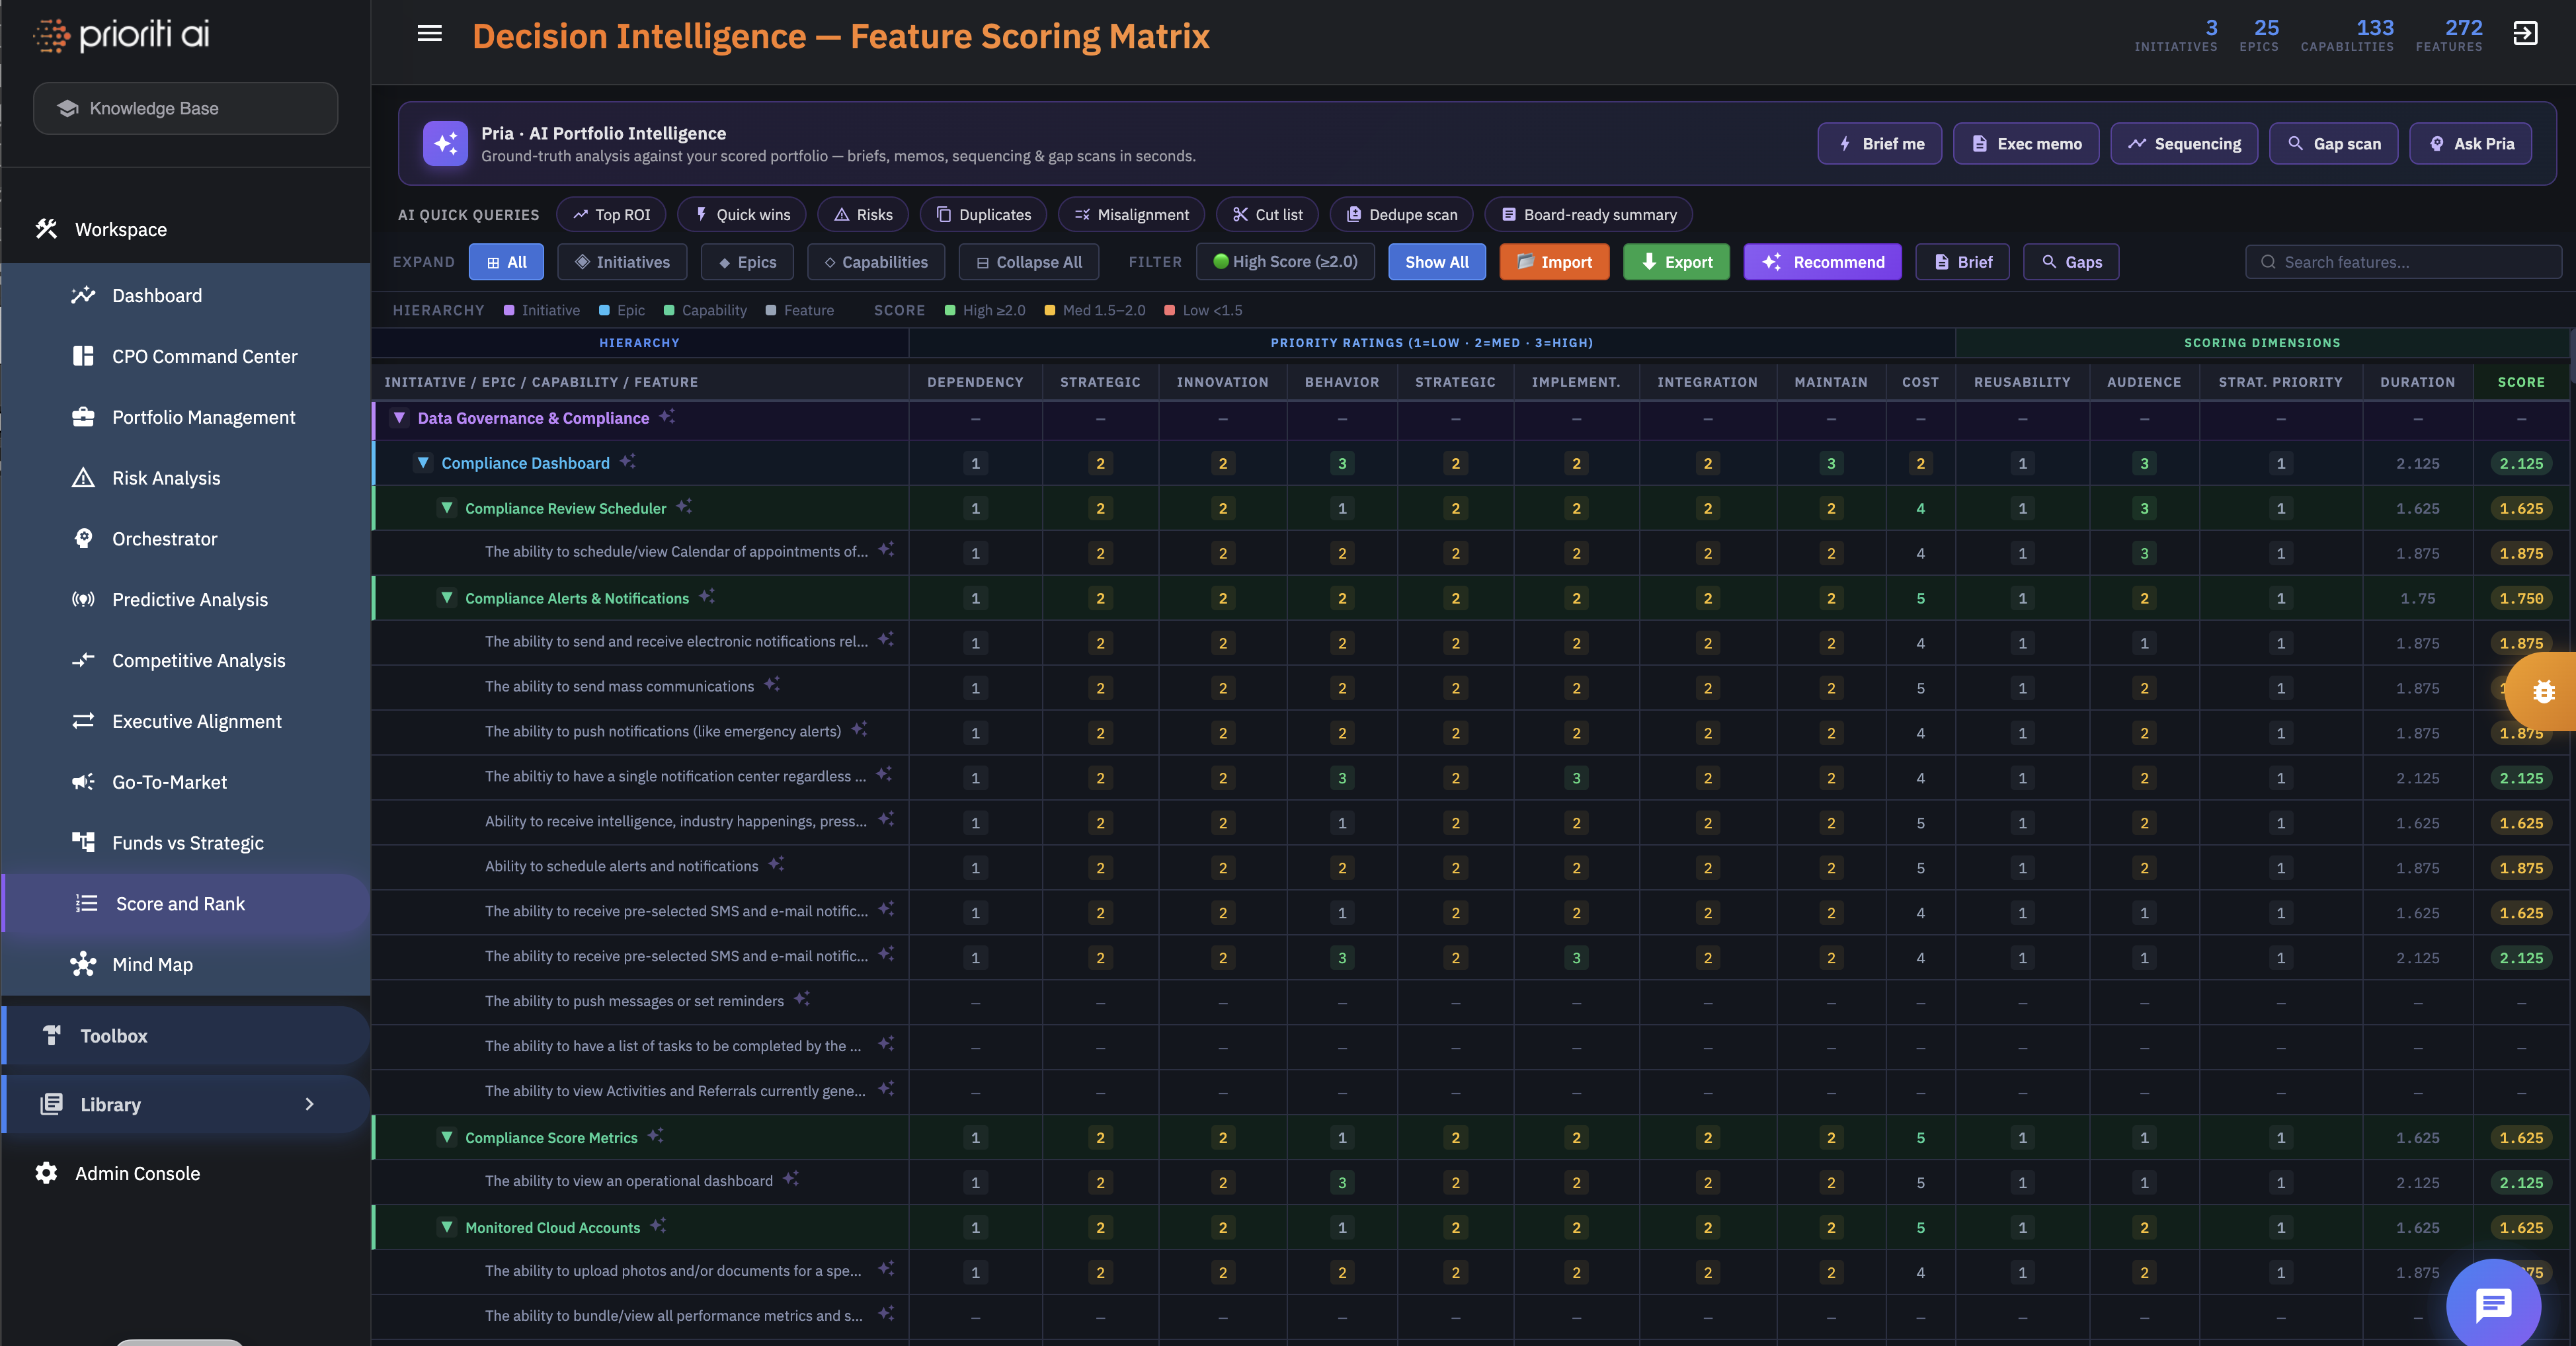This screenshot has width=2576, height=1346.
Task: Toggle the High Score (≥2.0) filter
Action: click(1285, 261)
